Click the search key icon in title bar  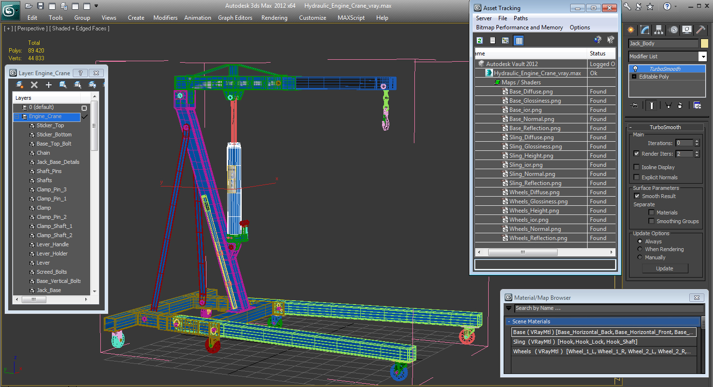[627, 6]
